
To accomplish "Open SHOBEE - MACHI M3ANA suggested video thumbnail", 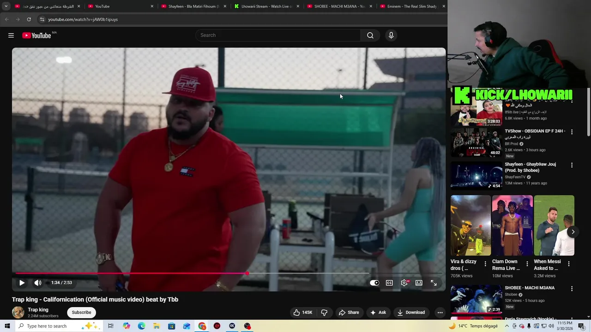I will [476, 299].
